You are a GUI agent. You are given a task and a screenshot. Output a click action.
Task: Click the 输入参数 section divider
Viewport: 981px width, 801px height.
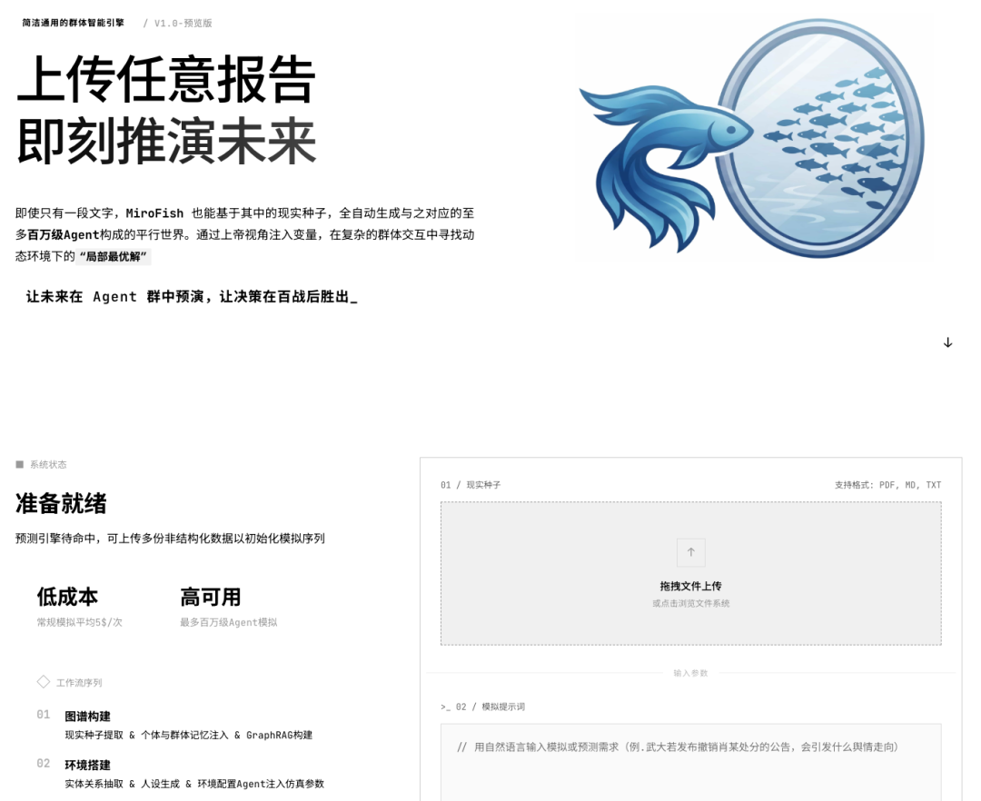pyautogui.click(x=691, y=673)
